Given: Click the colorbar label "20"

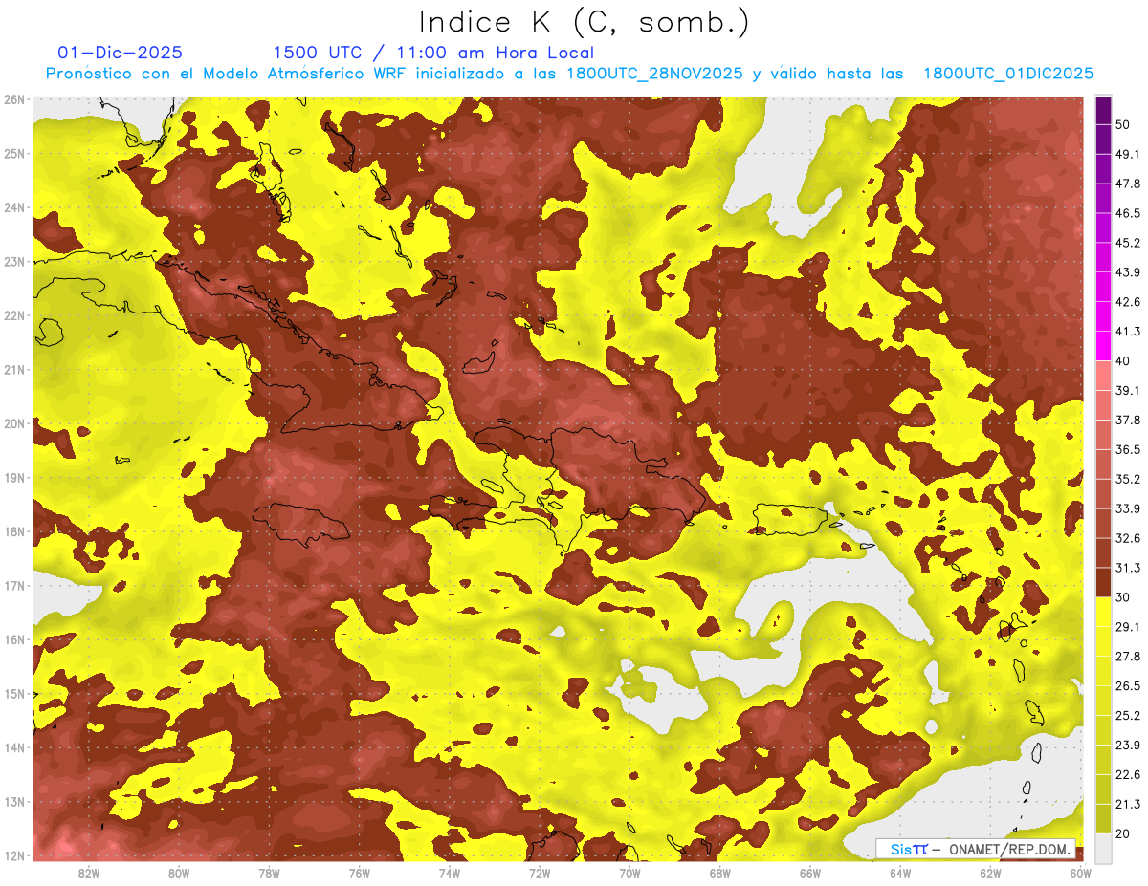Looking at the screenshot, I should pos(1123,833).
